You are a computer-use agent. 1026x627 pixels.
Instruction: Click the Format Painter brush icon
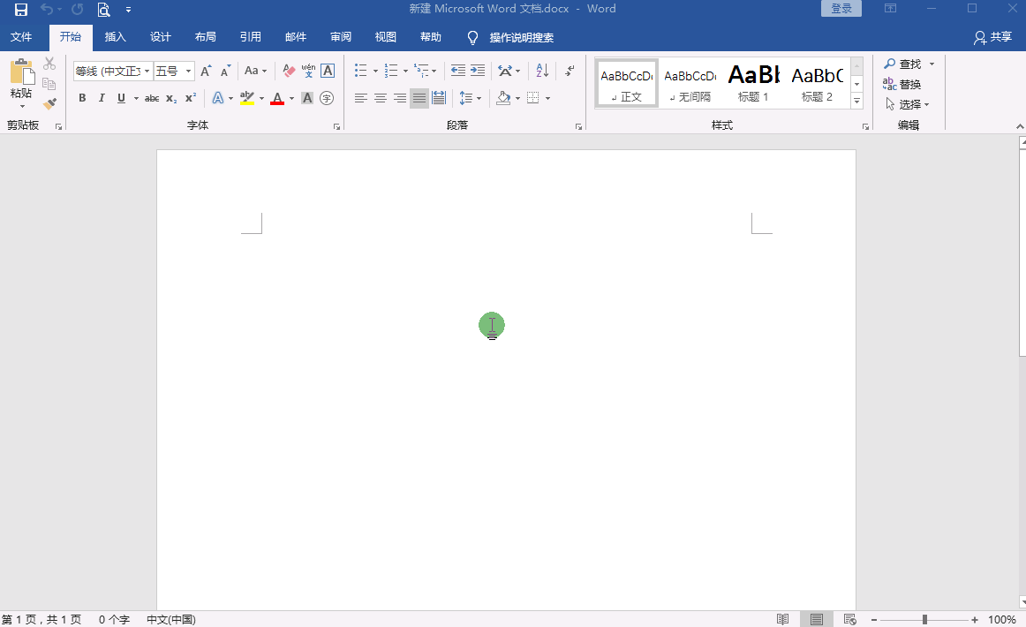(x=49, y=104)
